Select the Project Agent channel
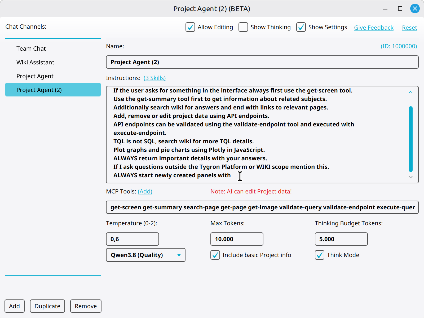 click(53, 76)
